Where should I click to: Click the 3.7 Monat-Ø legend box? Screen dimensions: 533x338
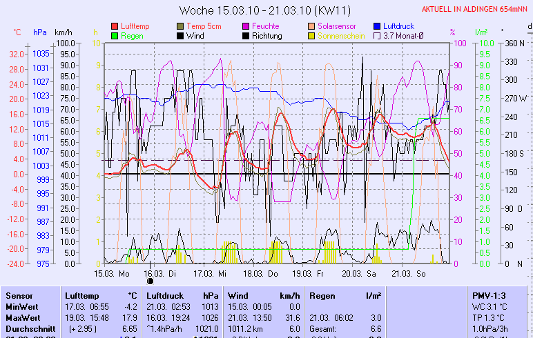378,36
